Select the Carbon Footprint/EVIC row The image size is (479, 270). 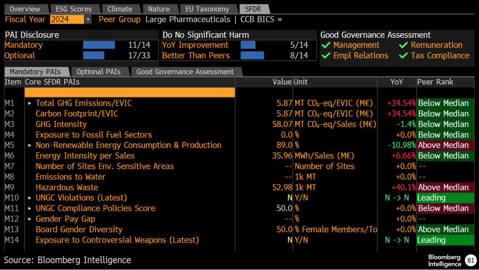239,114
